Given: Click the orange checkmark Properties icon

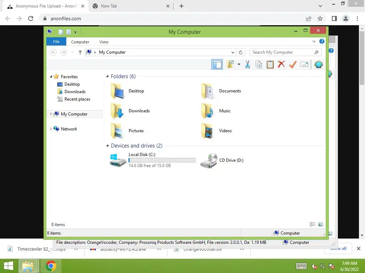Looking at the screenshot, I should pyautogui.click(x=293, y=64).
